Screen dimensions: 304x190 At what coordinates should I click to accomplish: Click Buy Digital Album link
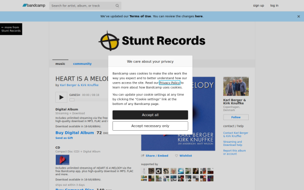pos(74,133)
